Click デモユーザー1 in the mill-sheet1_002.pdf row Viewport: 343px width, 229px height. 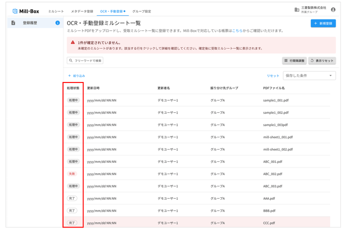click(x=168, y=149)
